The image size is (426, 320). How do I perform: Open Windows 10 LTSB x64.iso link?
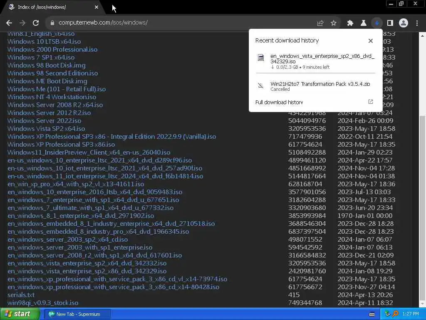[44, 42]
